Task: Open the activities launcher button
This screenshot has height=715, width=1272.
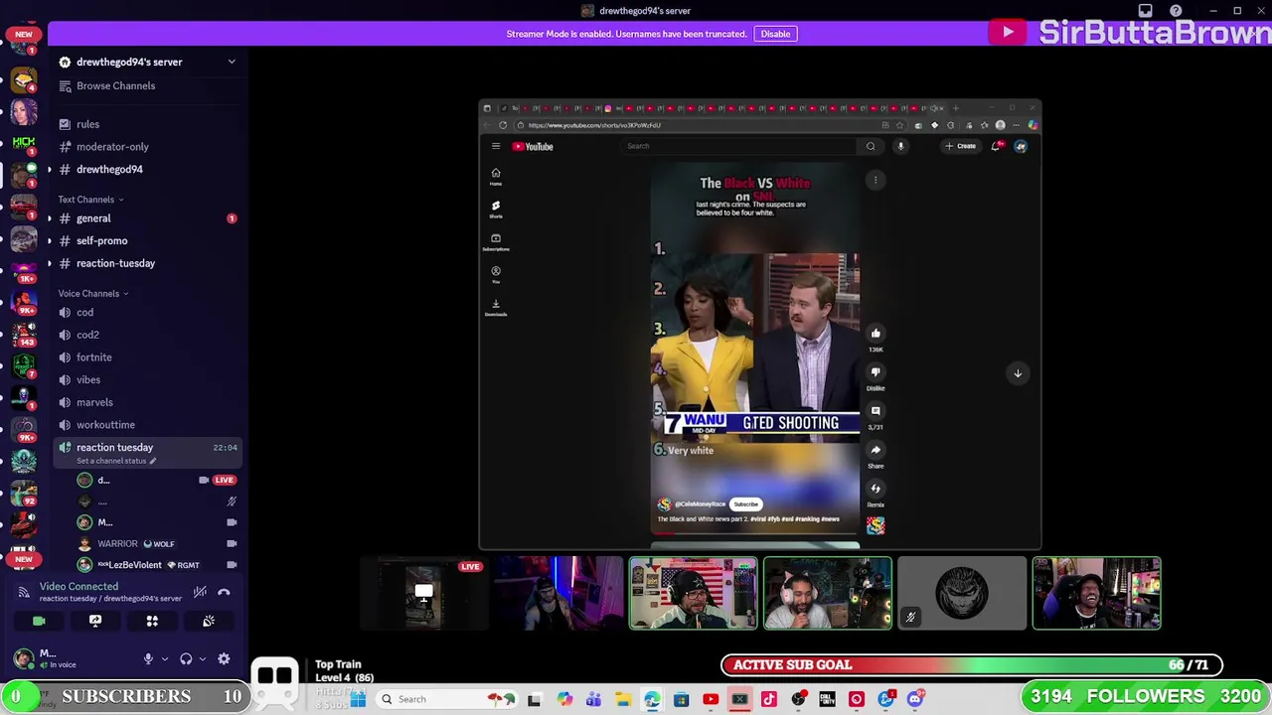Action: click(152, 621)
